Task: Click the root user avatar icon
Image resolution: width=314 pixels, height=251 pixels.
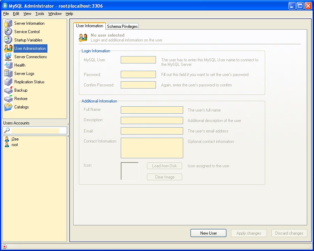Action: [x=7, y=145]
